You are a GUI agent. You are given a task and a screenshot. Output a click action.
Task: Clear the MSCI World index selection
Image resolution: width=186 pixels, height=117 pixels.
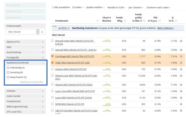click(x=42, y=32)
